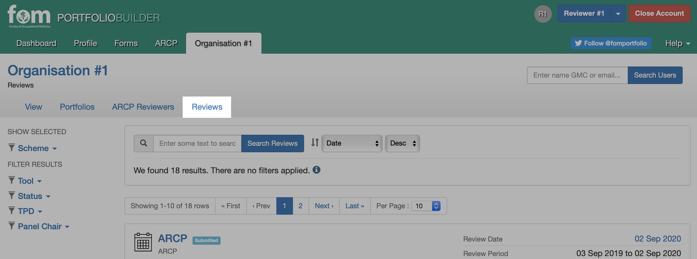Click the FOM Portfolio Builder logo
Image resolution: width=697 pixels, height=259 pixels.
pos(84,16)
